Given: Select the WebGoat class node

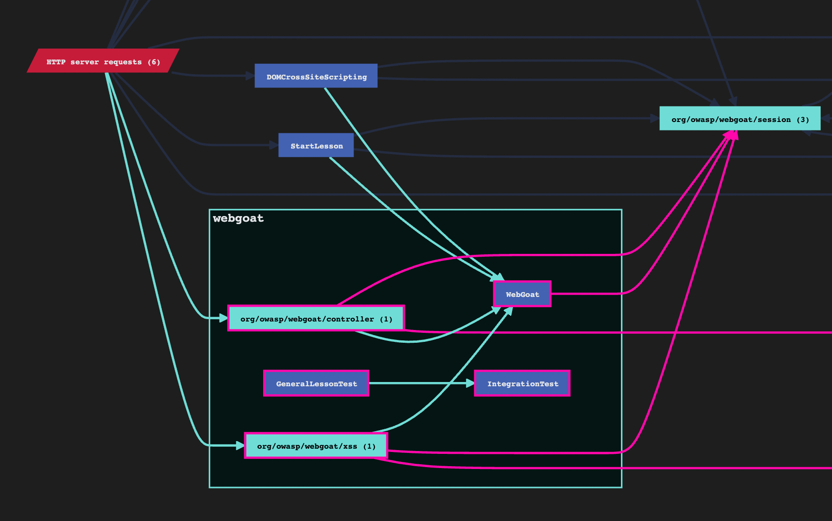Looking at the screenshot, I should tap(522, 294).
